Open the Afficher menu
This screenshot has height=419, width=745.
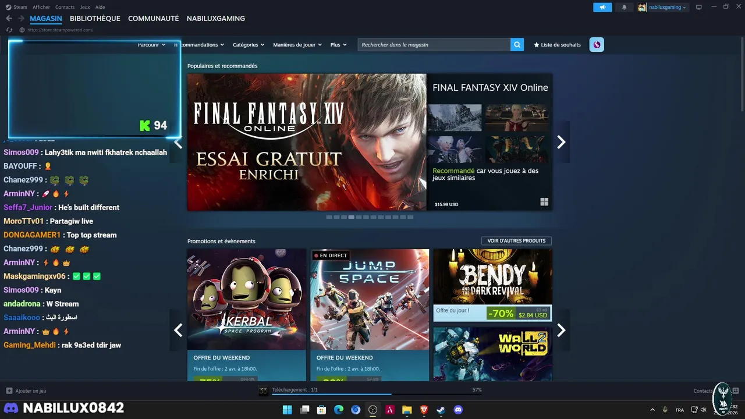pos(41,7)
